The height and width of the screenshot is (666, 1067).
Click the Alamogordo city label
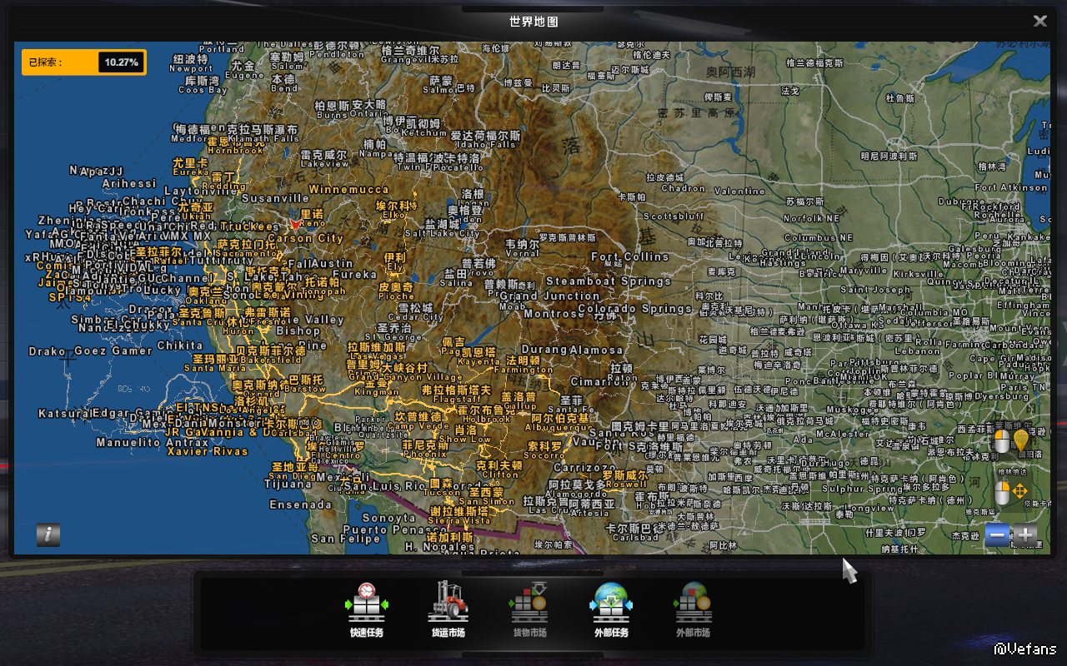575,494
